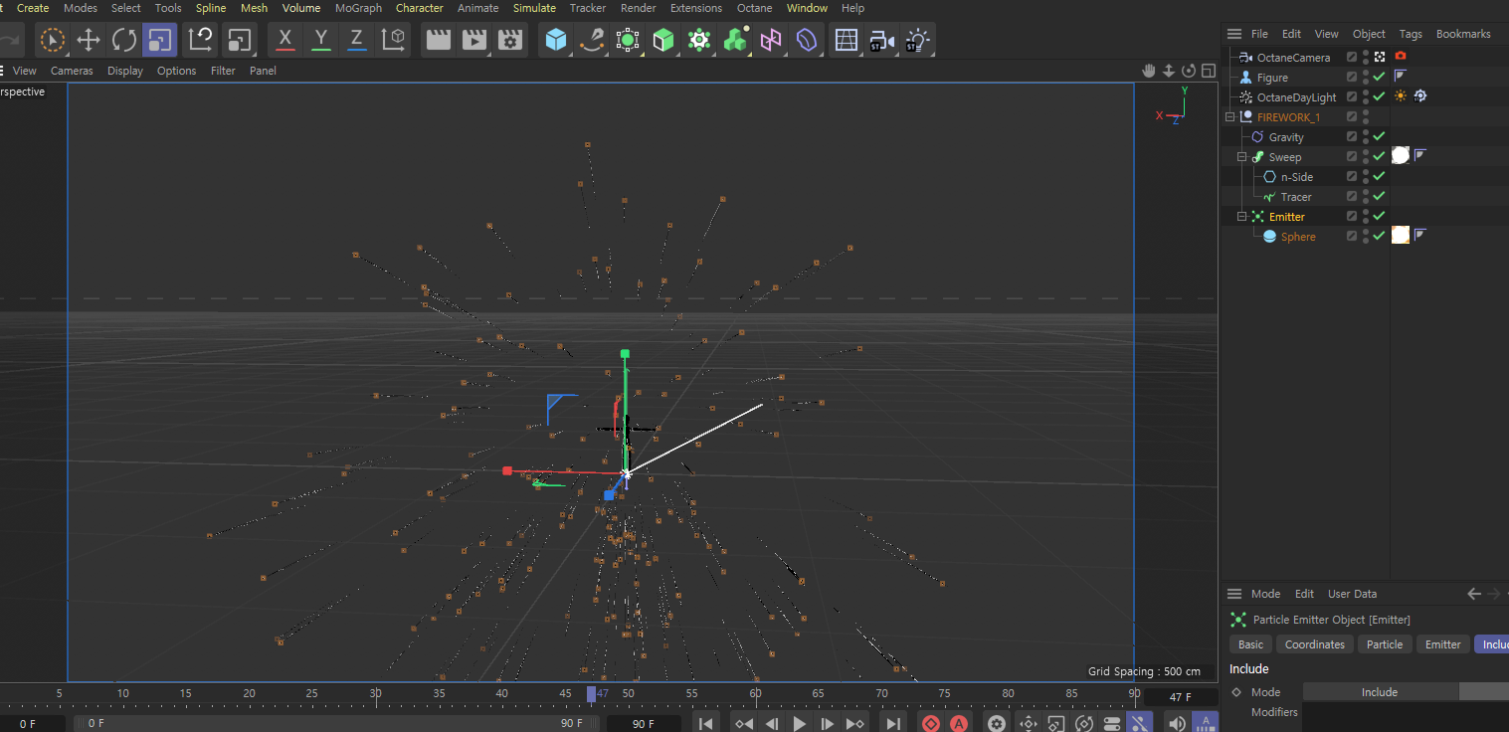The image size is (1509, 732).
Task: Click the Sphere material tag thumbnail
Action: tap(1401, 236)
